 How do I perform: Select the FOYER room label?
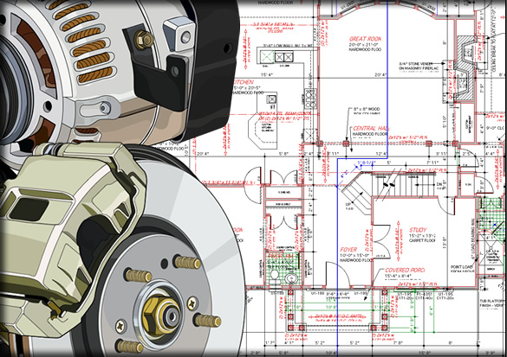coord(348,250)
